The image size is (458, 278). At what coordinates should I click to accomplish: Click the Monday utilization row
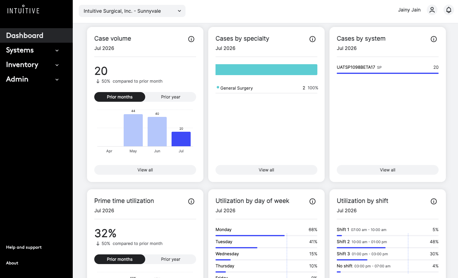tap(266, 231)
